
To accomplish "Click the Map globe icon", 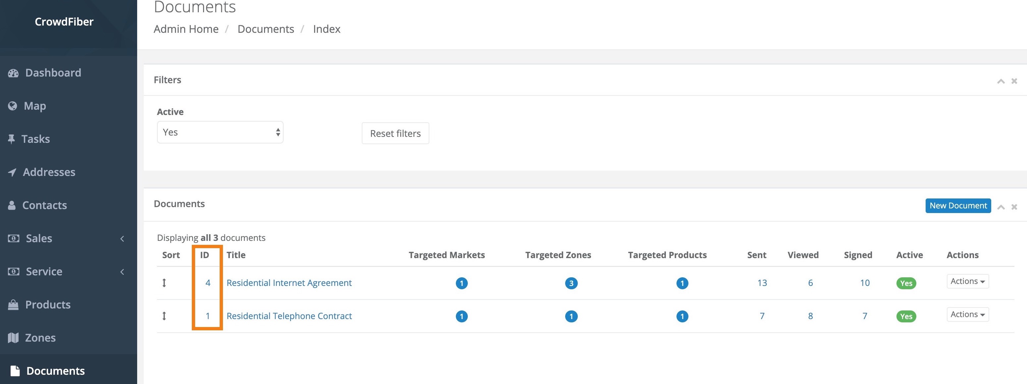I will [13, 106].
